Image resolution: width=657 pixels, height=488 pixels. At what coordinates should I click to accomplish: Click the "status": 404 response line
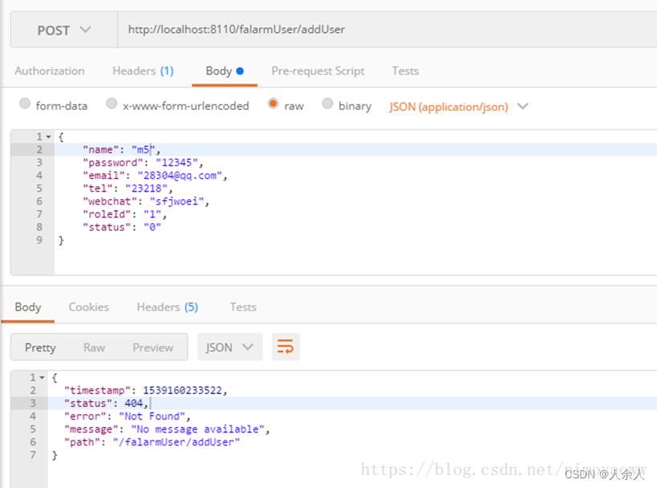[107, 403]
